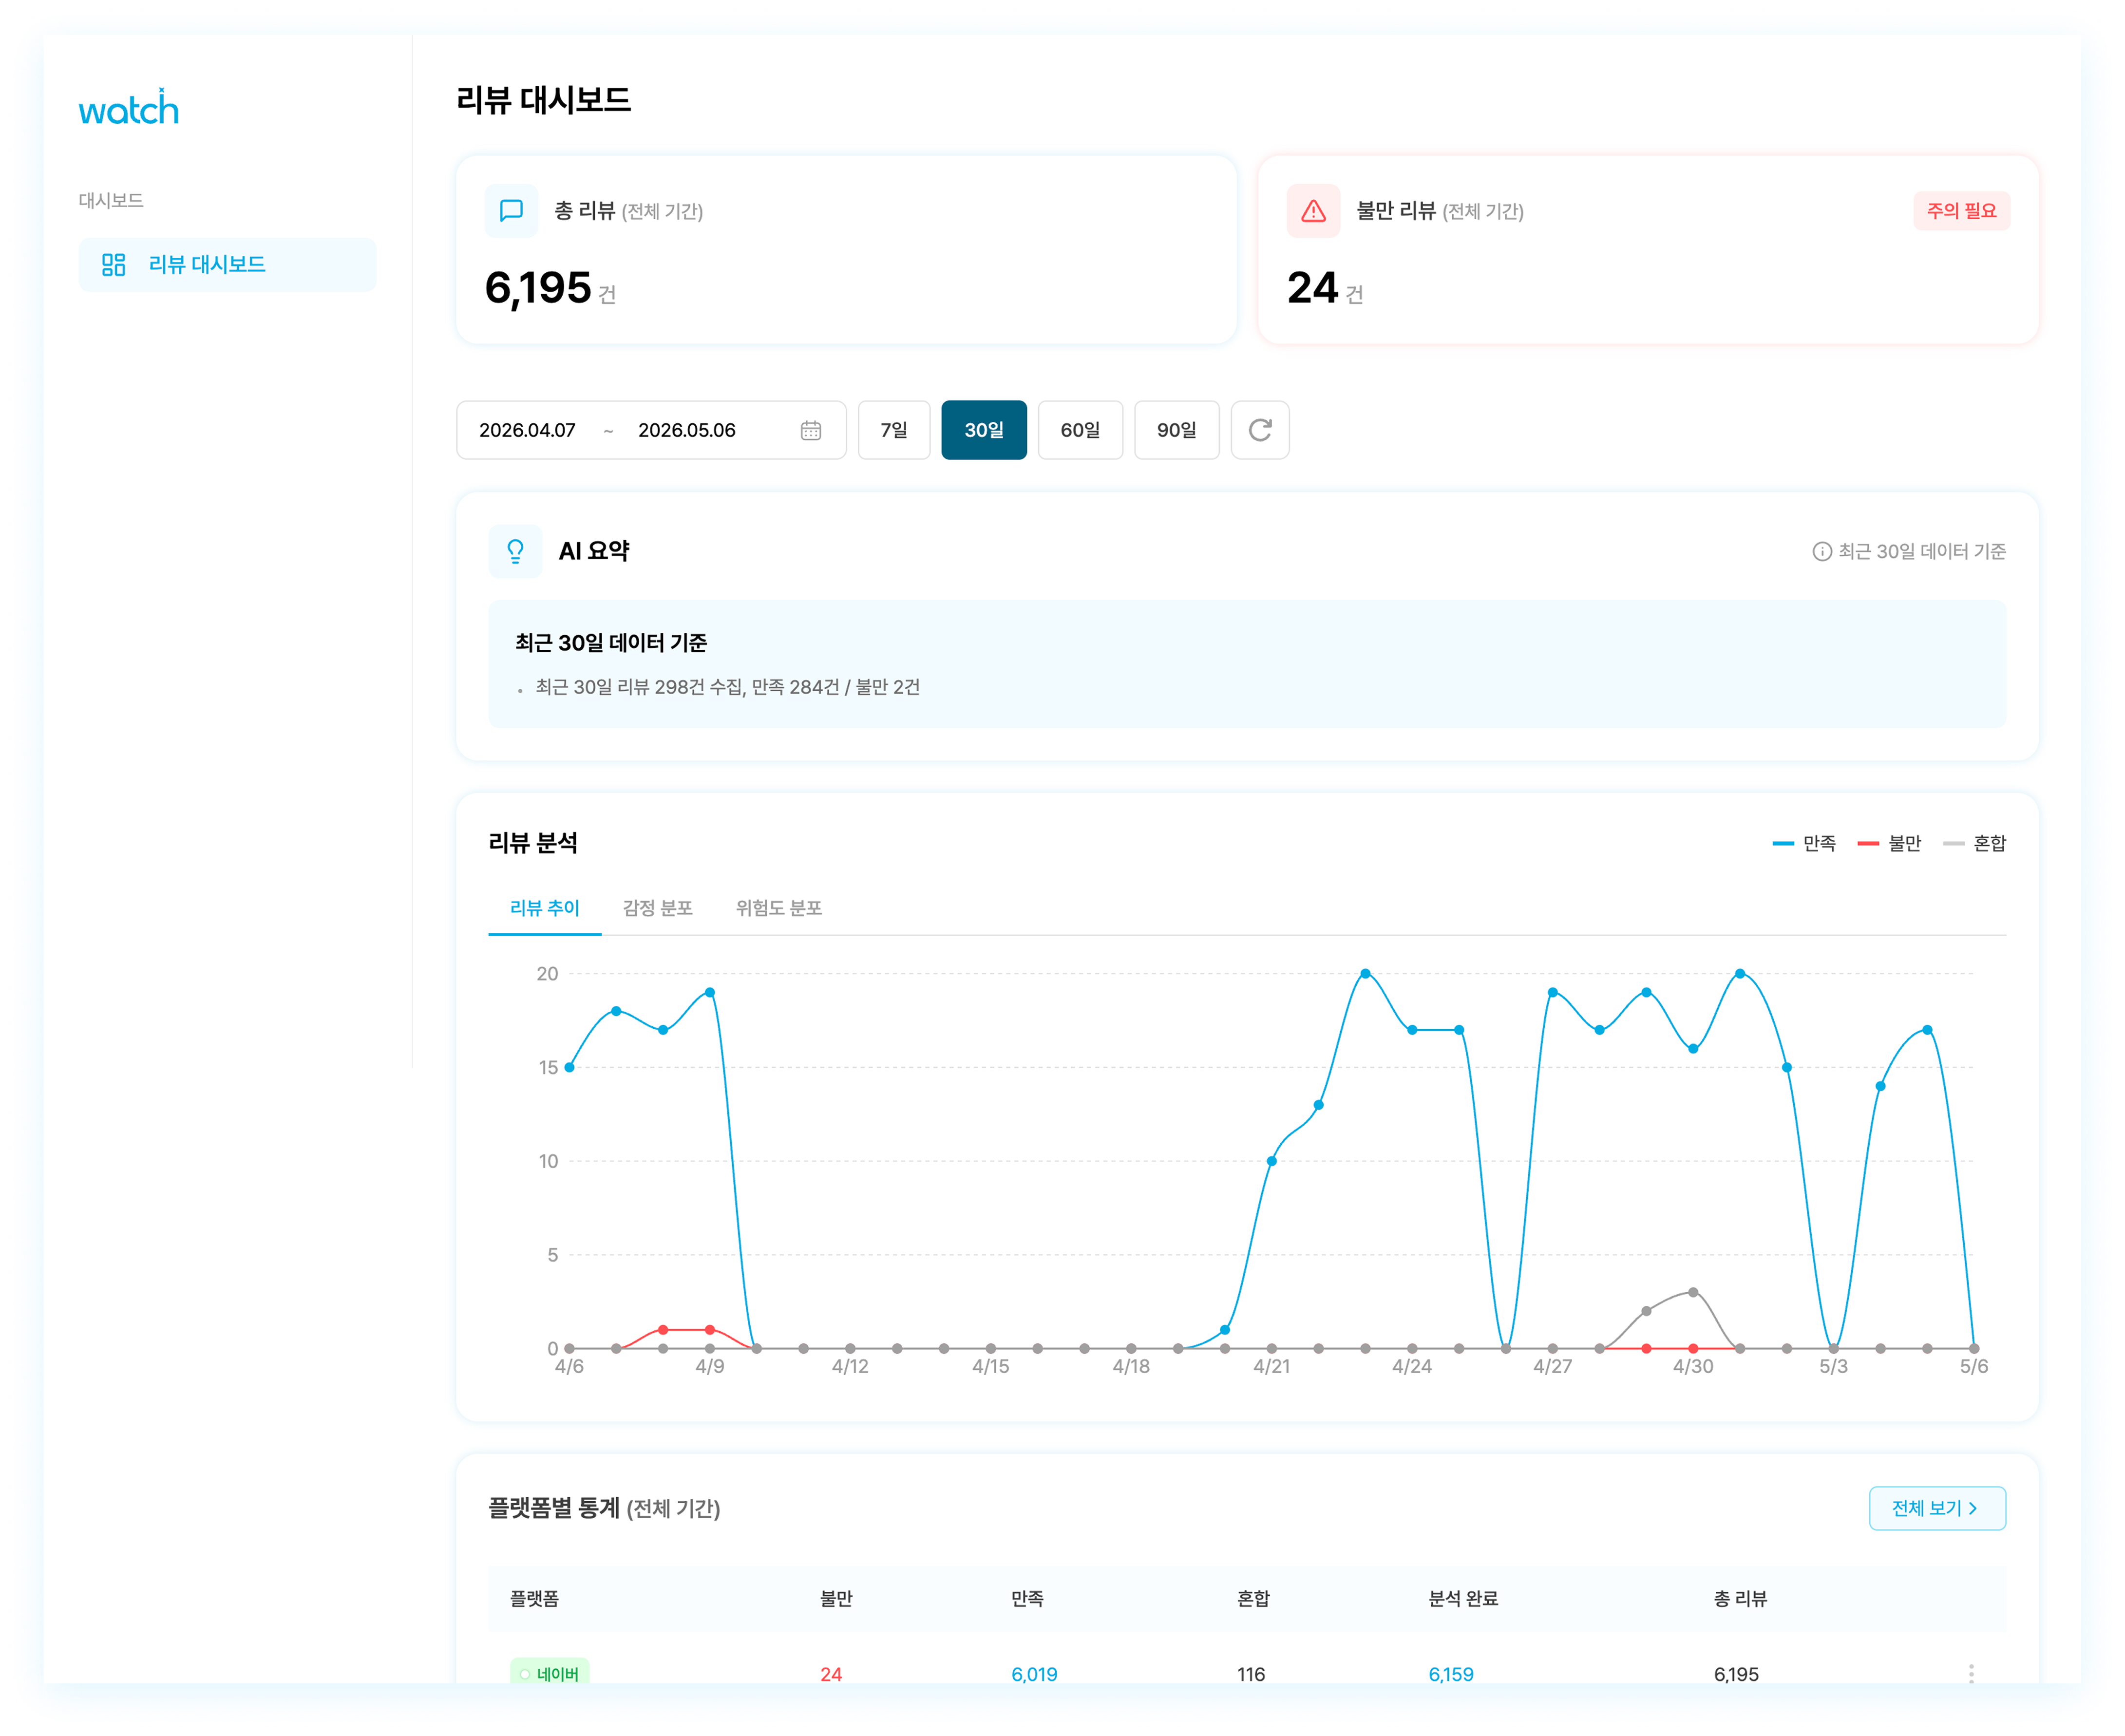The height and width of the screenshot is (1736, 2125).
Task: Select the 60일 period button
Action: [x=1080, y=430]
